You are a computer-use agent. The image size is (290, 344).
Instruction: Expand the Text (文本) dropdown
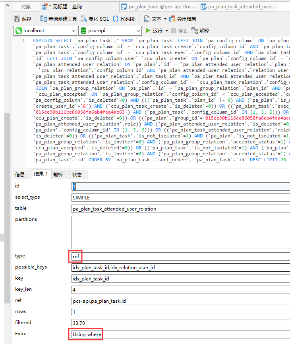pos(165,19)
